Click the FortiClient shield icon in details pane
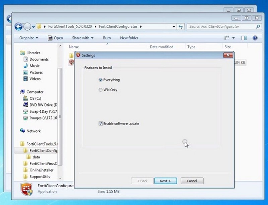Screen dimensions: 268x205 [26, 189]
